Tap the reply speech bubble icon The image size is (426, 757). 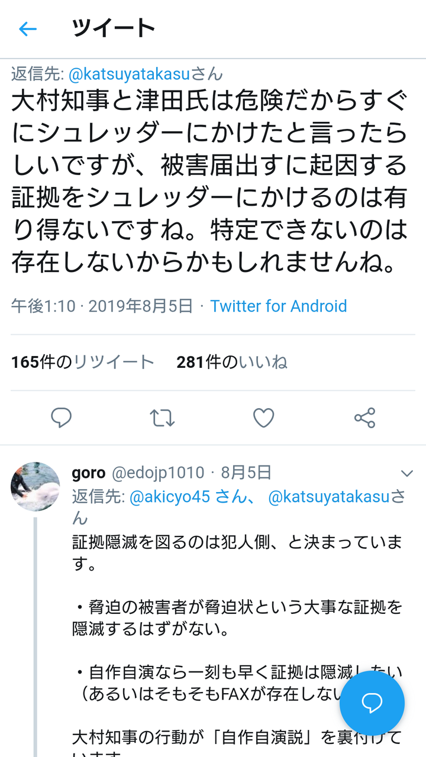click(61, 418)
